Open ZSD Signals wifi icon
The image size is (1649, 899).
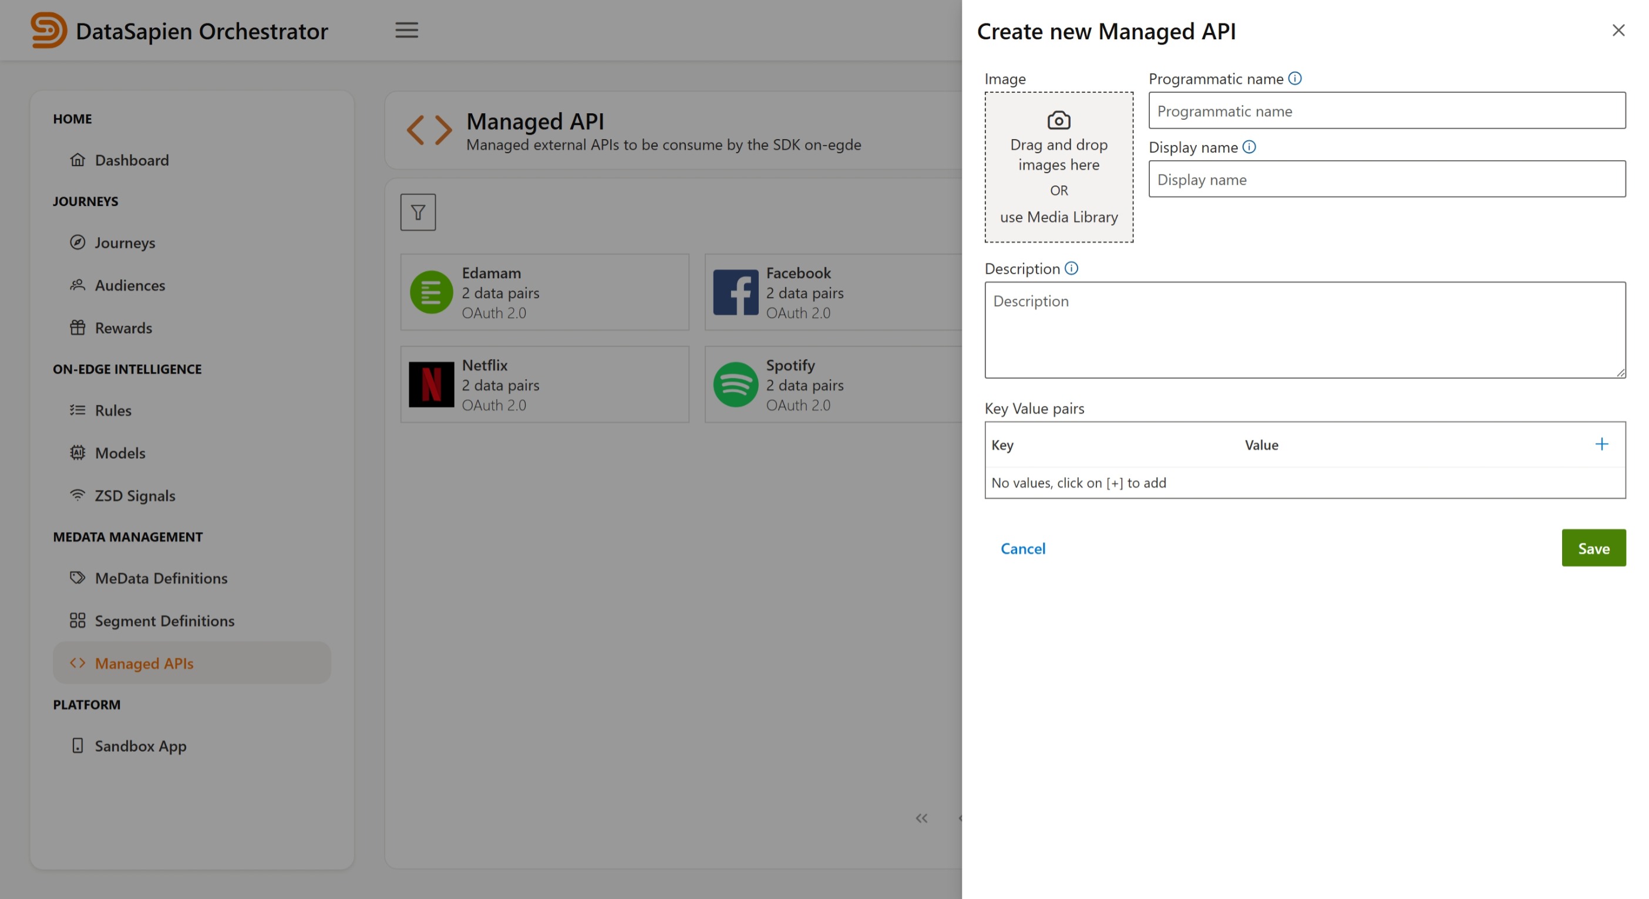pyautogui.click(x=78, y=495)
